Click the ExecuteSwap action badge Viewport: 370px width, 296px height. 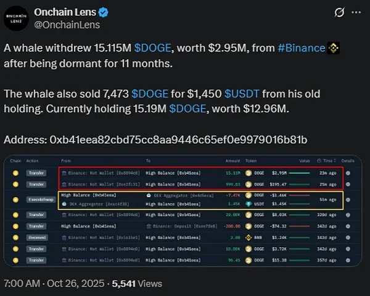[38, 200]
